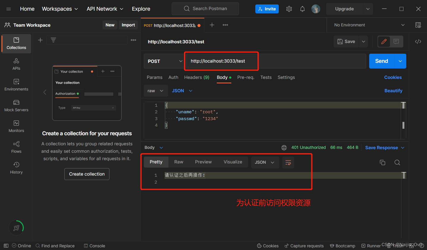427x250 pixels.
Task: Click the request URL input field
Action: coord(276,61)
